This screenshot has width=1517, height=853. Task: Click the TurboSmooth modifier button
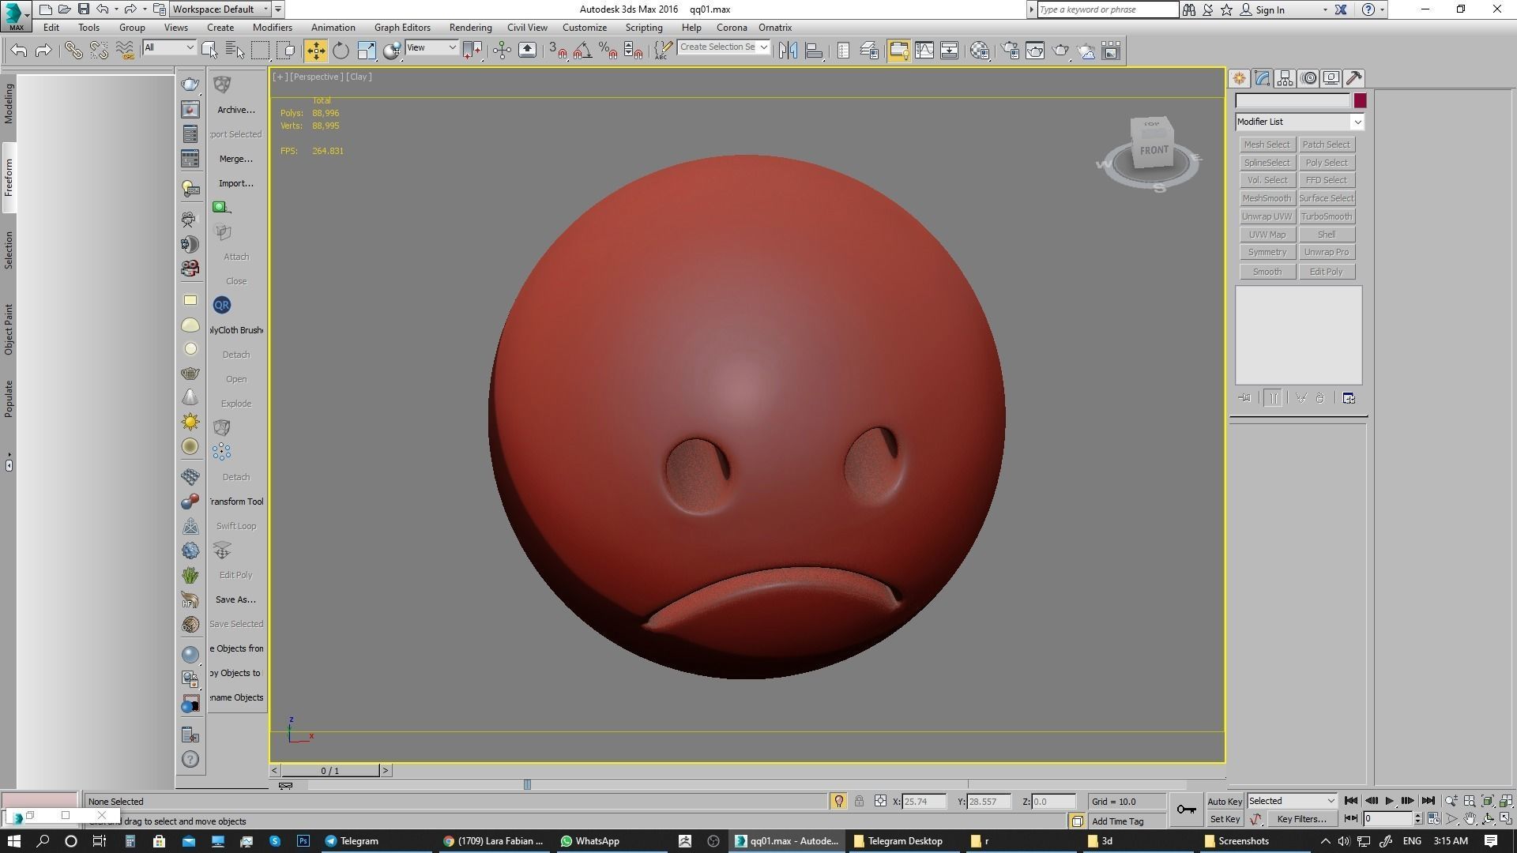[1327, 216]
